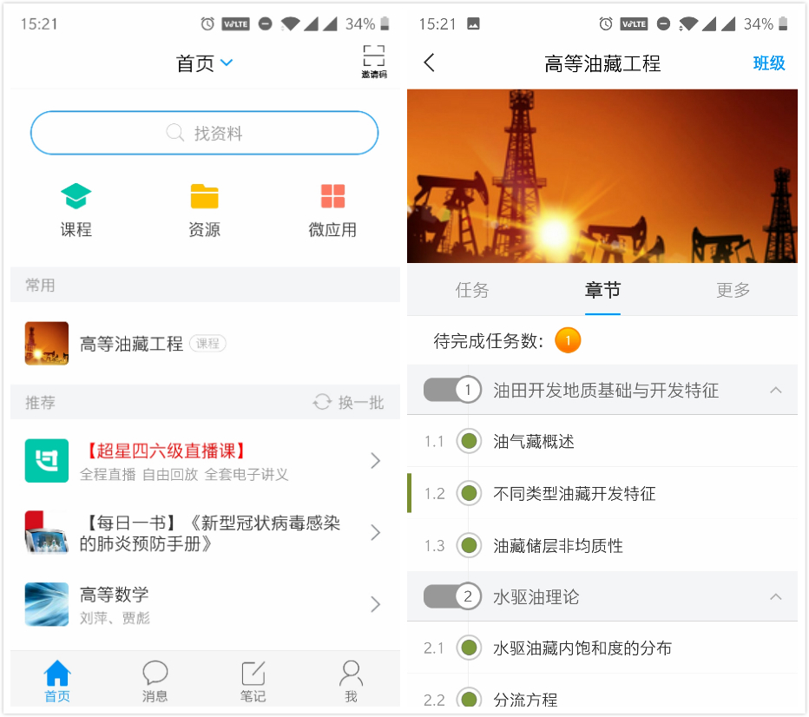The width and height of the screenshot is (809, 717).
Task: Open the 微应用 grid icon
Action: (332, 197)
